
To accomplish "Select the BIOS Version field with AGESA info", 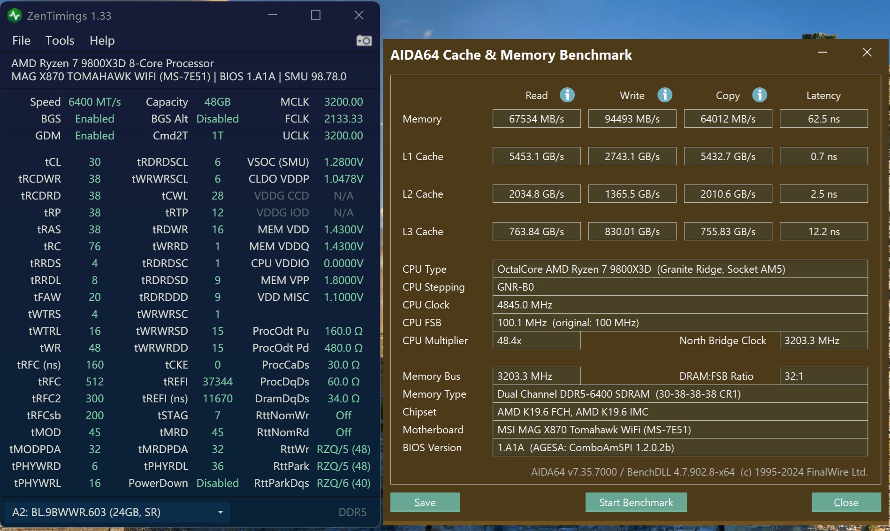I will (680, 447).
